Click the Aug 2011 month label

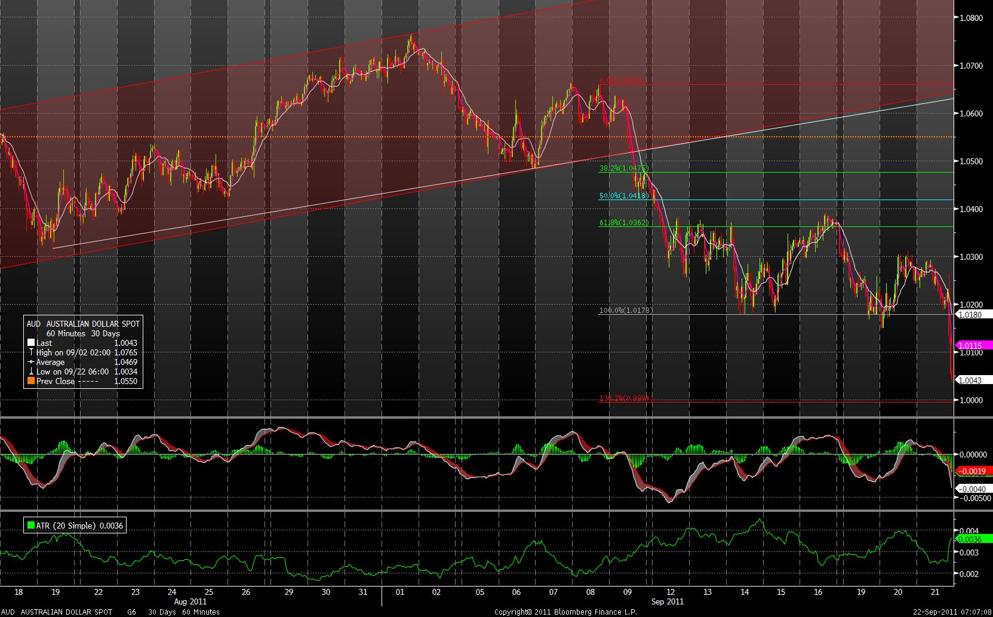(190, 601)
